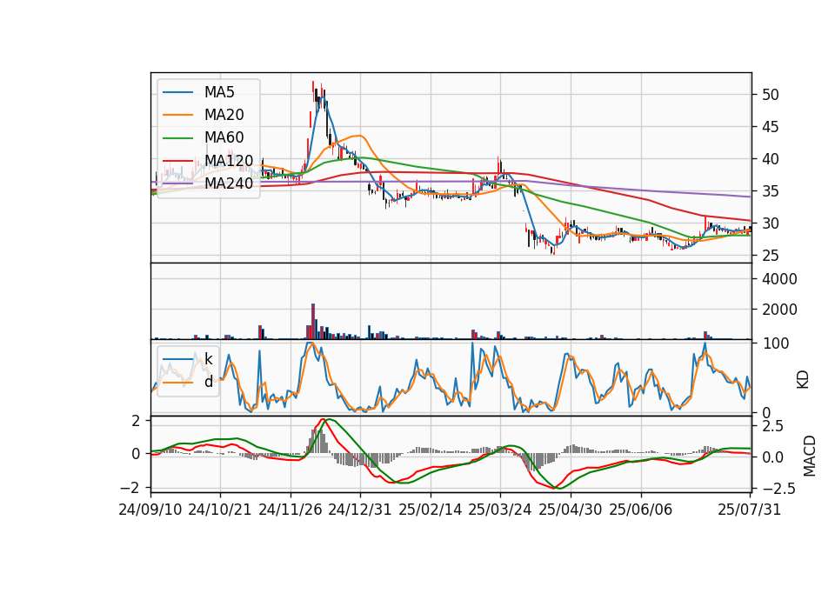Image resolution: width=835 pixels, height=600 pixels.
Task: Click the MA240 legend label
Action: coord(229,183)
